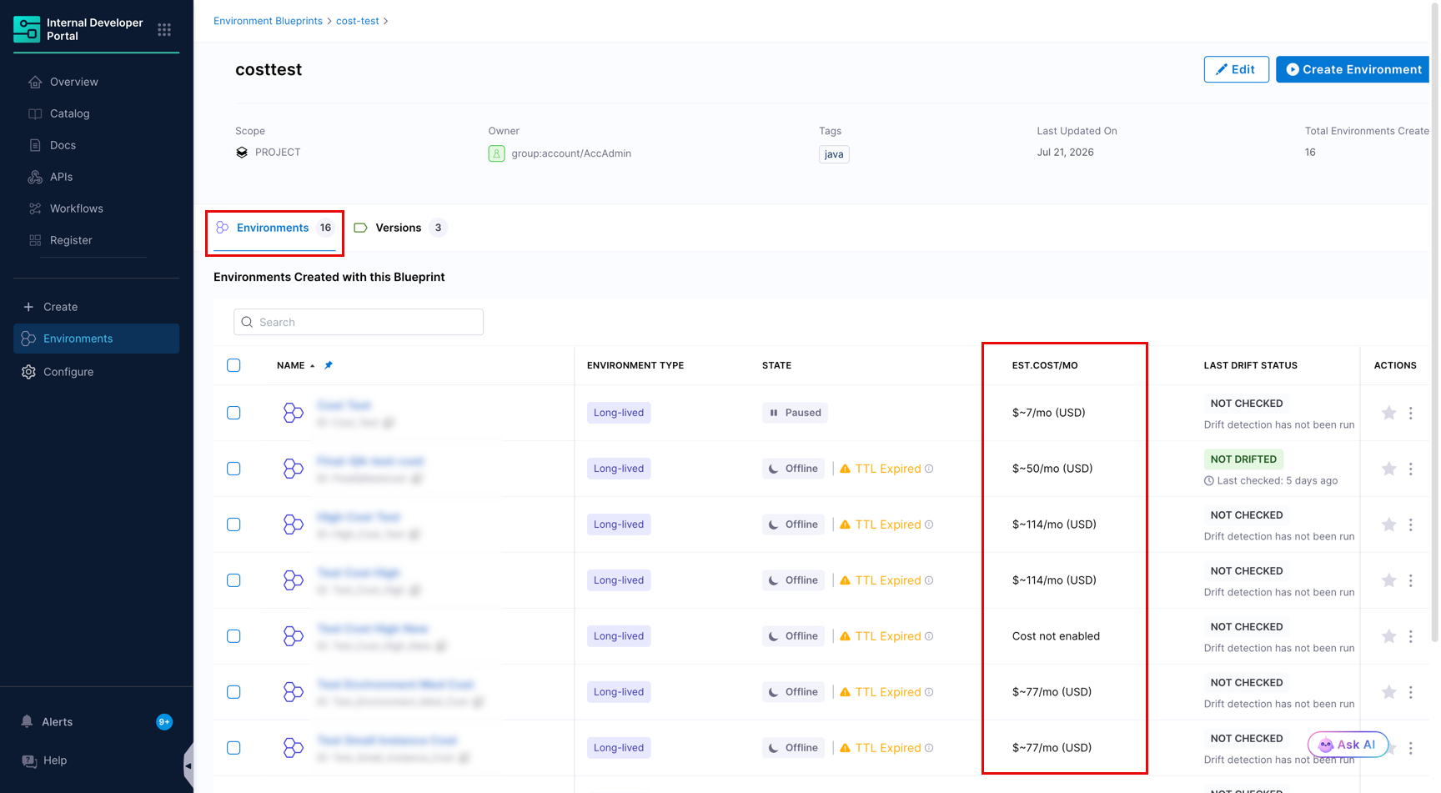Image resolution: width=1441 pixels, height=793 pixels.
Task: Open three-dot actions menu for Paused environment
Action: click(x=1411, y=413)
